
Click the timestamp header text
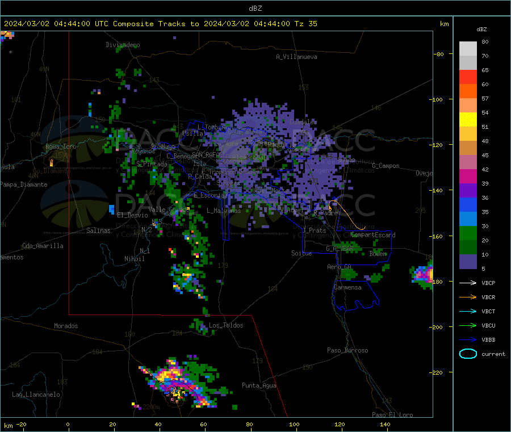pyautogui.click(x=161, y=24)
